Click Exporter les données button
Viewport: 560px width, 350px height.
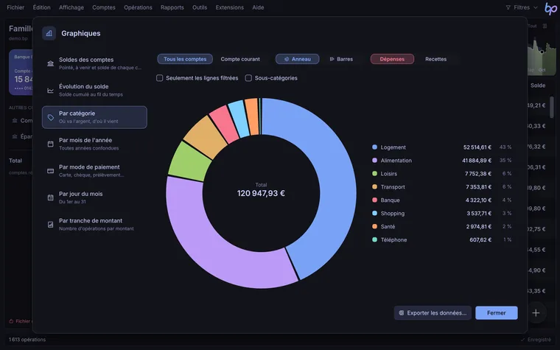pos(433,313)
